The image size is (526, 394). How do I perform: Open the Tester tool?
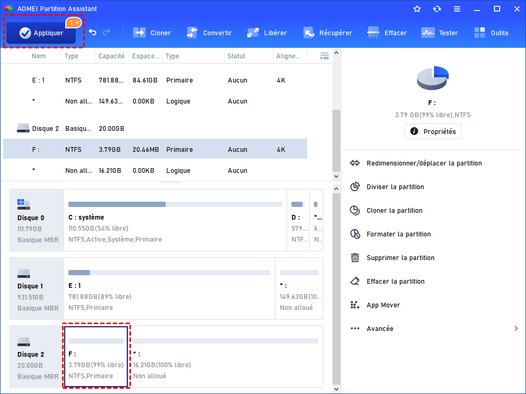pos(439,33)
